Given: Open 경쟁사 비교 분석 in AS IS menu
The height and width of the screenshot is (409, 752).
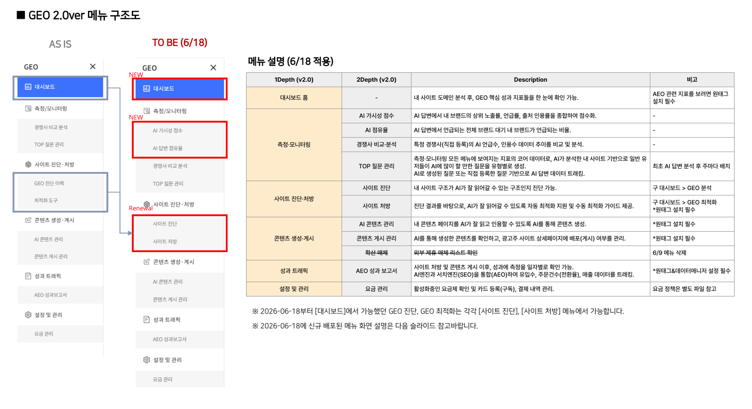Looking at the screenshot, I should tap(51, 128).
